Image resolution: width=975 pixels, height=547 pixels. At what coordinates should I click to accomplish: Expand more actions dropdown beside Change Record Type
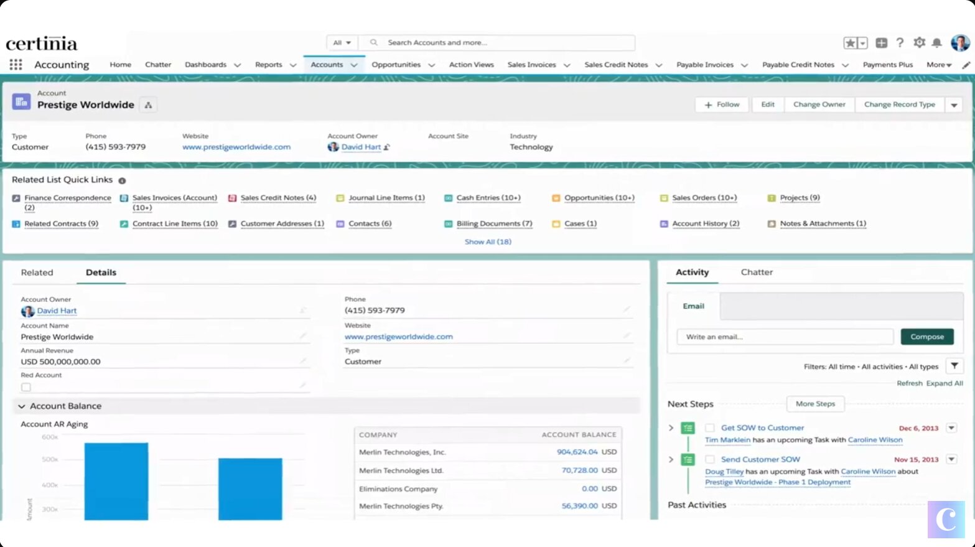pos(954,105)
